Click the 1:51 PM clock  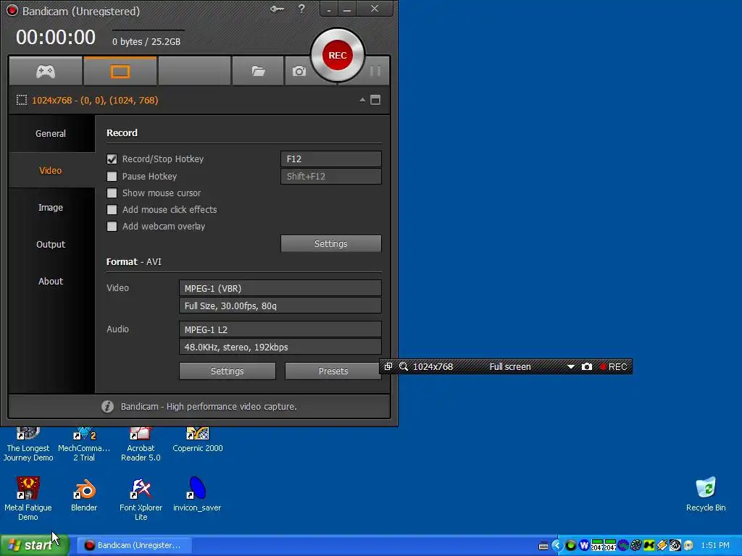(715, 545)
